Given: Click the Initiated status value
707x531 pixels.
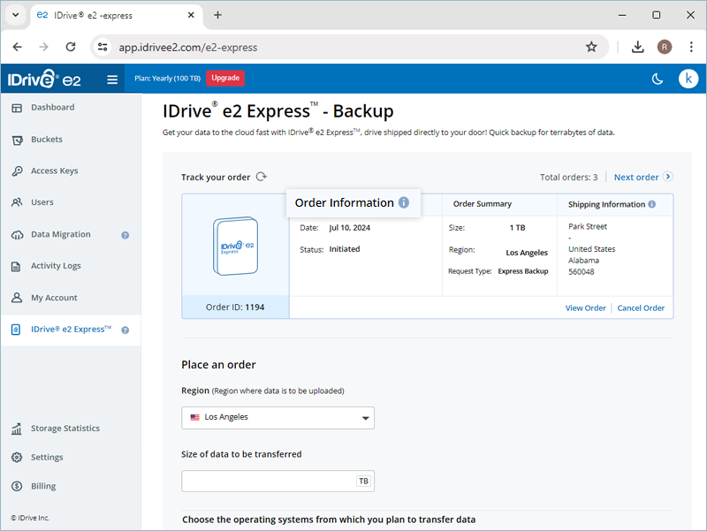Looking at the screenshot, I should tap(345, 249).
